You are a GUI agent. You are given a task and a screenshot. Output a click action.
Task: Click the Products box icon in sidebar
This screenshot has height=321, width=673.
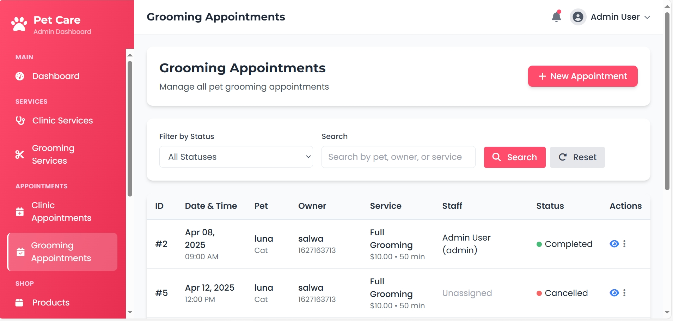pyautogui.click(x=19, y=303)
